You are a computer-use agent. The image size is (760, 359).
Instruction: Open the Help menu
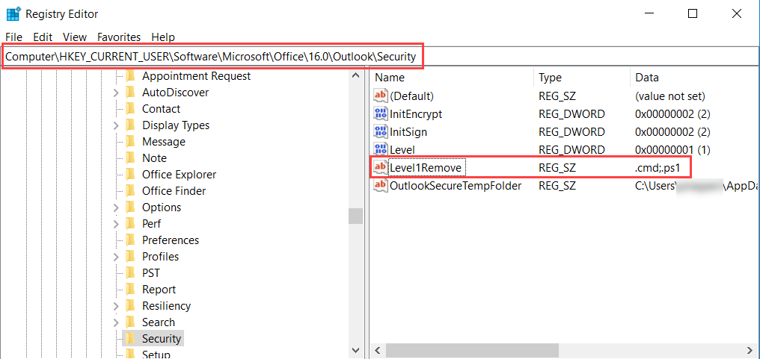point(163,37)
